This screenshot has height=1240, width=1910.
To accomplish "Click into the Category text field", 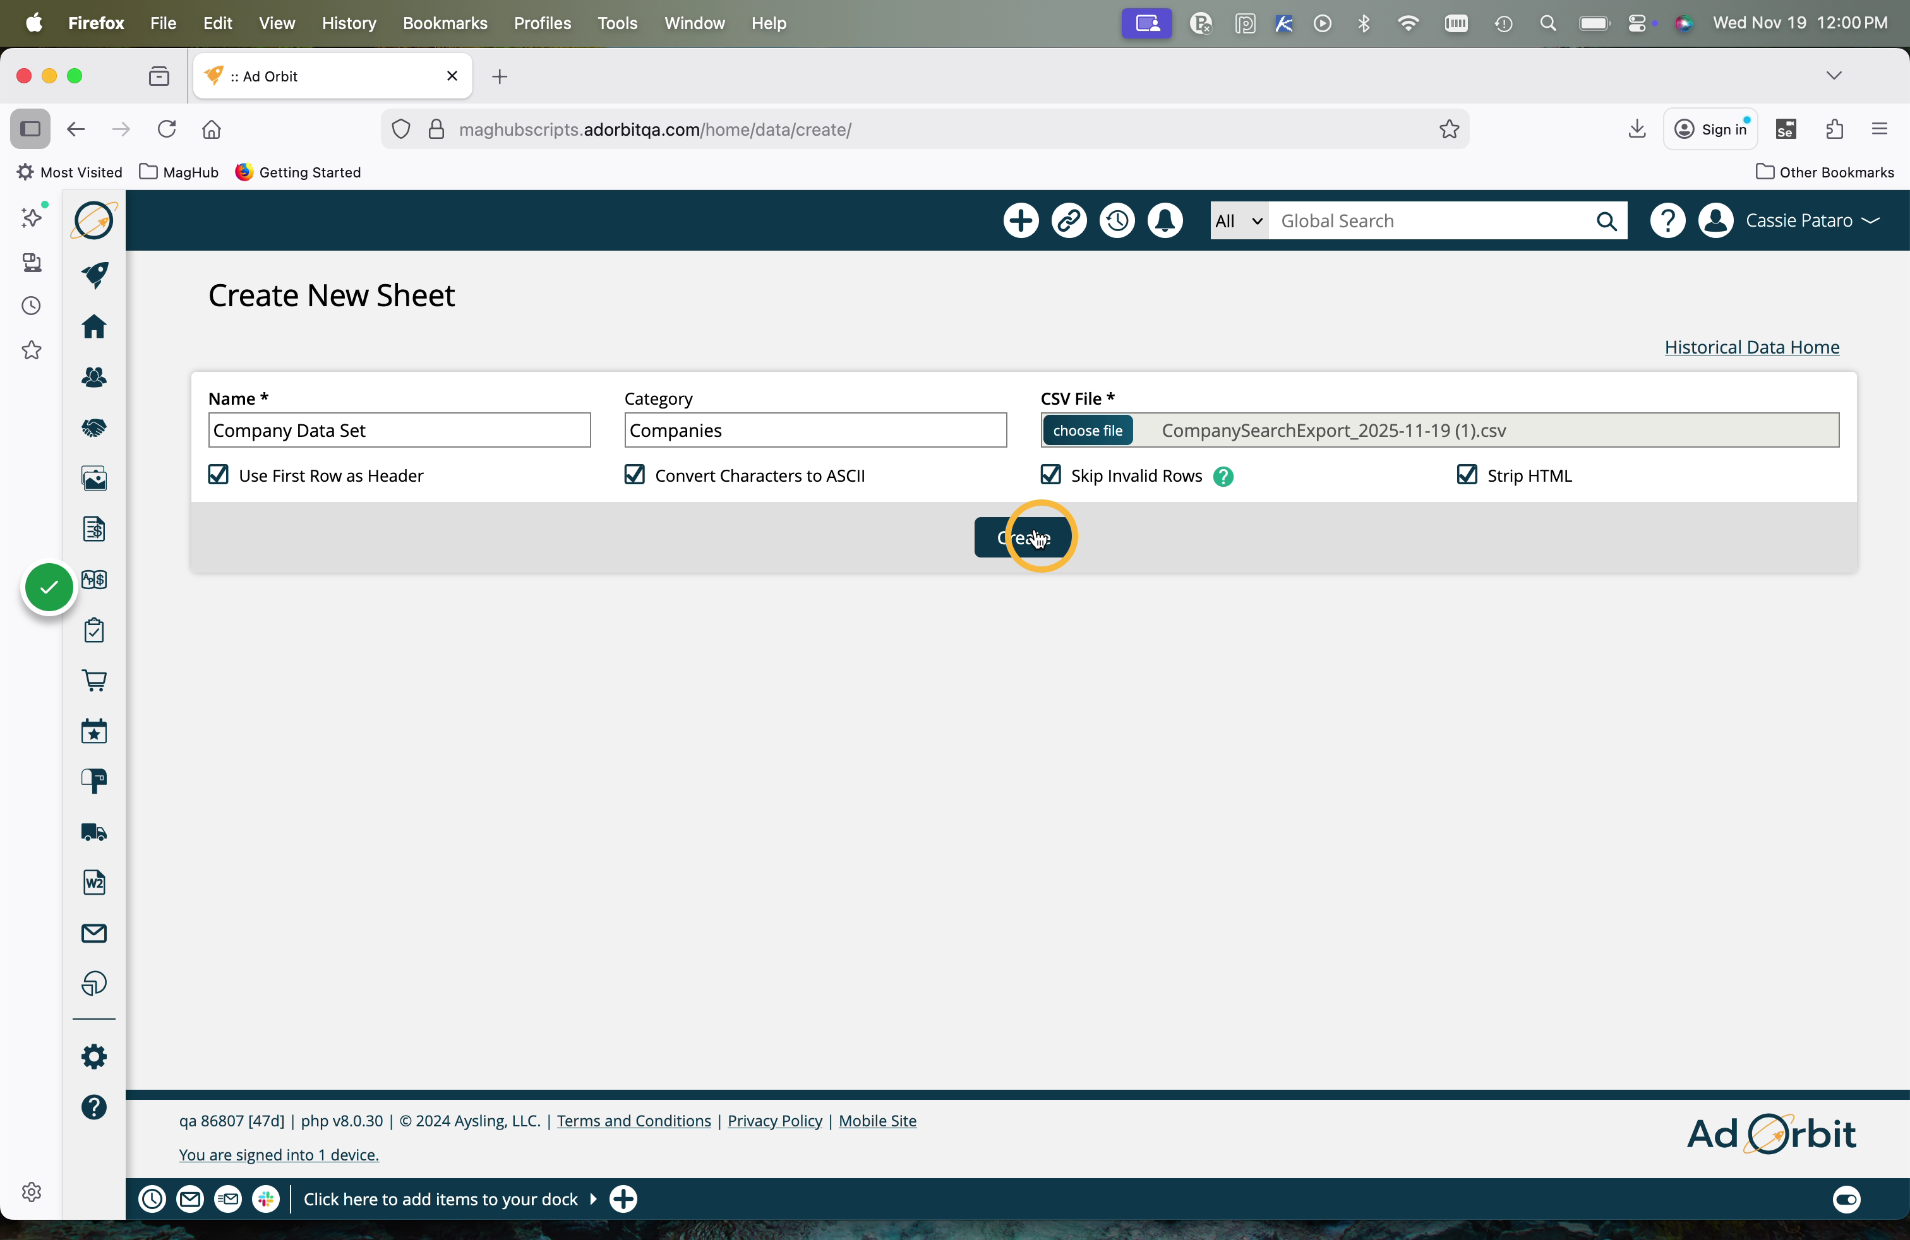I will click(x=815, y=431).
